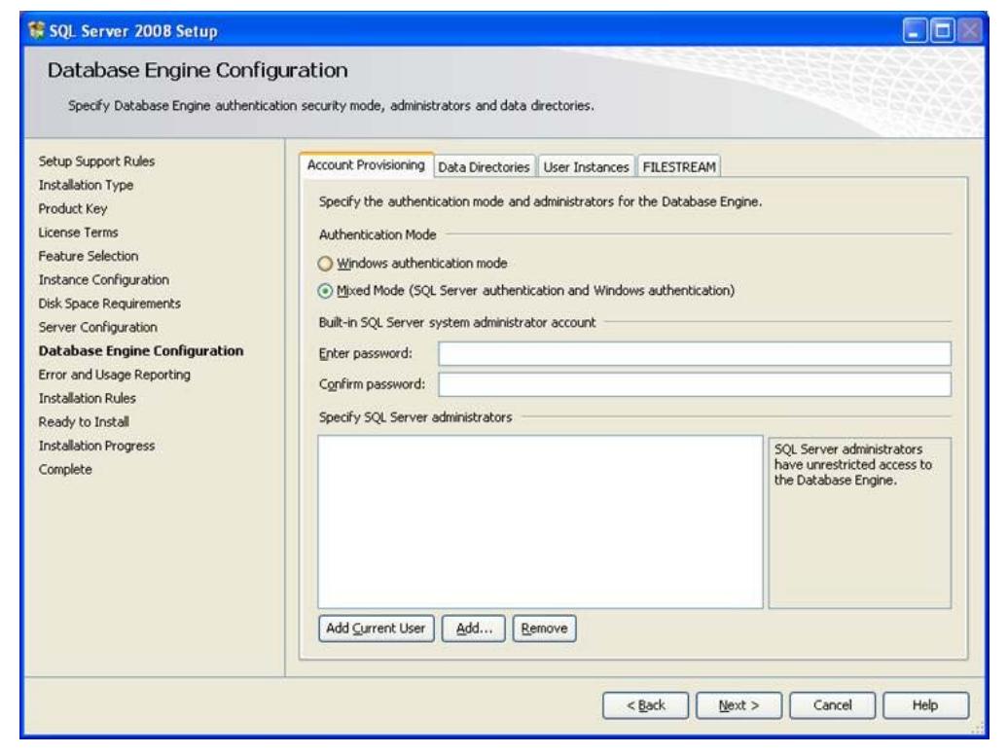The width and height of the screenshot is (1008, 754).
Task: Click the Instance Configuration step
Action: click(x=103, y=279)
